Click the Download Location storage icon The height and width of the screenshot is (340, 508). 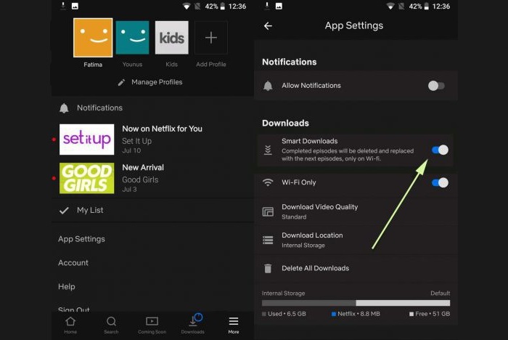(x=268, y=240)
